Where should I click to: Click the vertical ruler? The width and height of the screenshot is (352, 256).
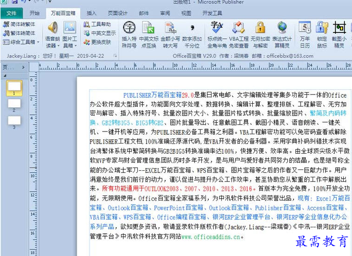[x=33, y=163]
